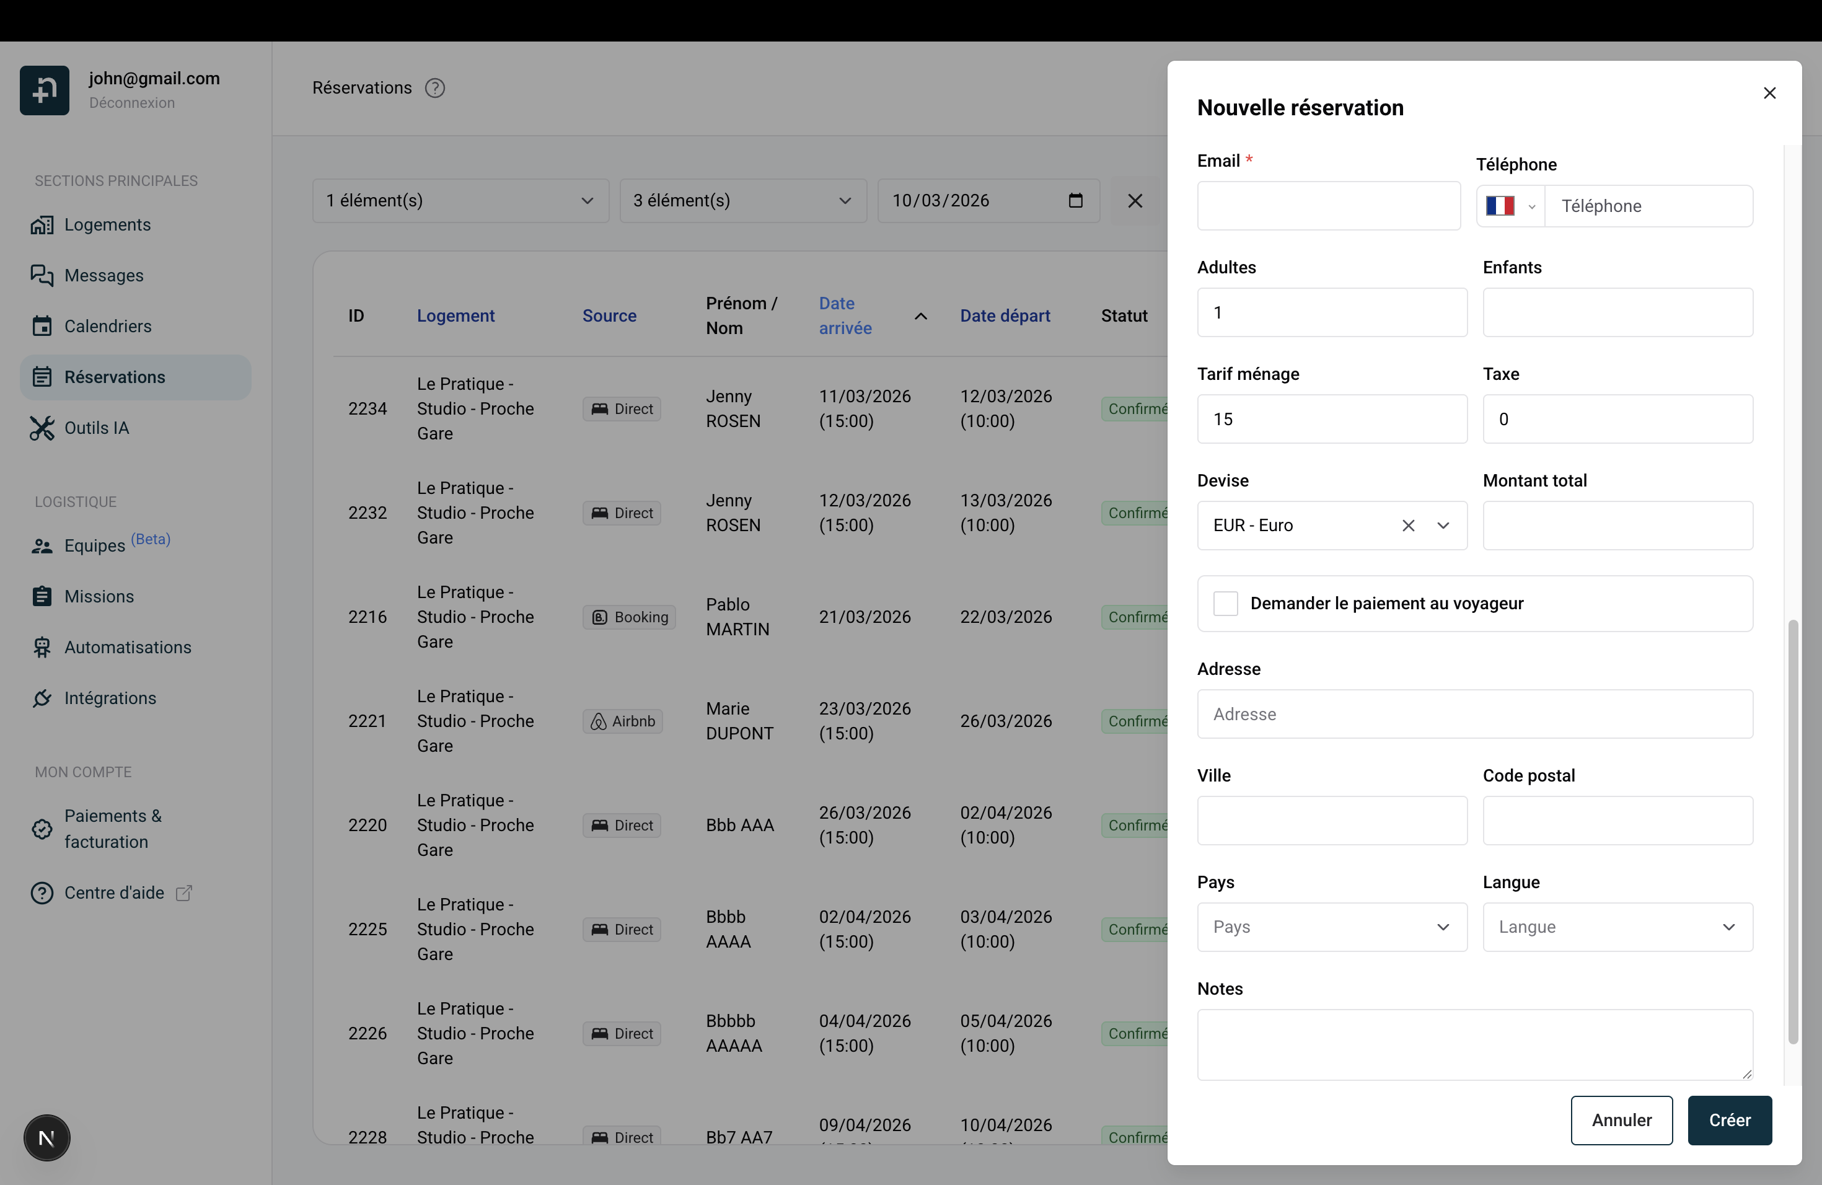The height and width of the screenshot is (1185, 1822).
Task: Click the Adresse input field
Action: click(1474, 715)
